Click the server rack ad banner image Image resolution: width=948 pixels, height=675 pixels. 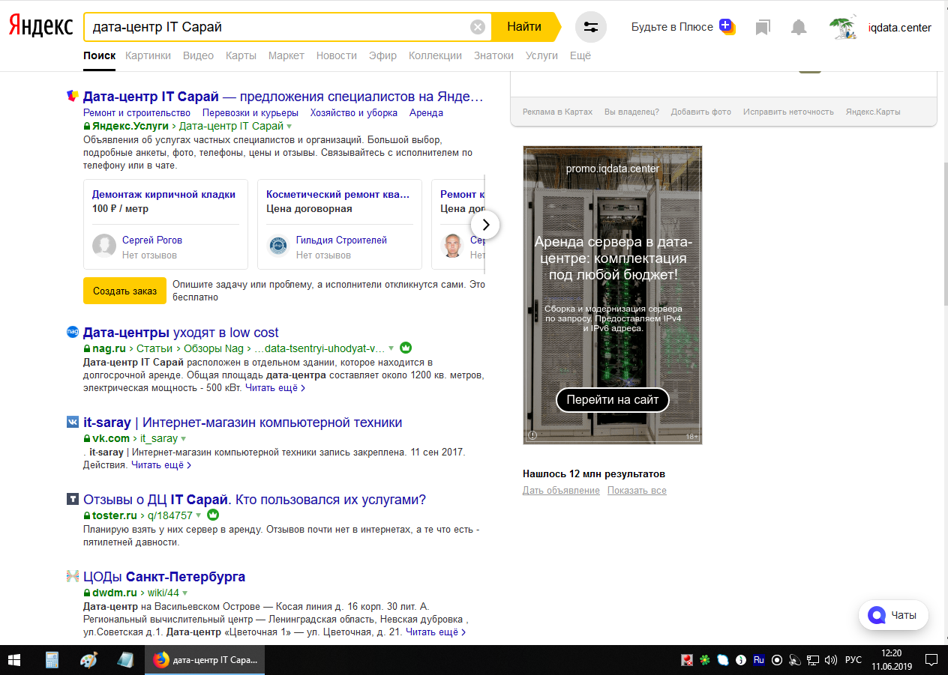click(612, 294)
